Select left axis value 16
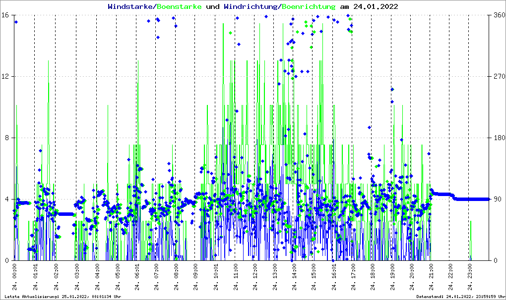 5,15
